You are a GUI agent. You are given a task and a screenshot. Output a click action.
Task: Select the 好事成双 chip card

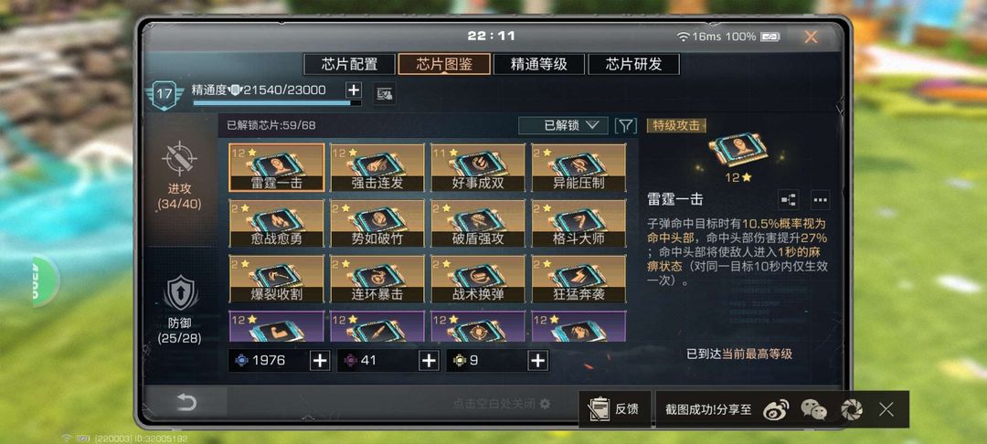click(x=478, y=167)
